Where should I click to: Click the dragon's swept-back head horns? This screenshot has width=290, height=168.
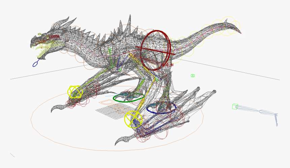coord(66,22)
